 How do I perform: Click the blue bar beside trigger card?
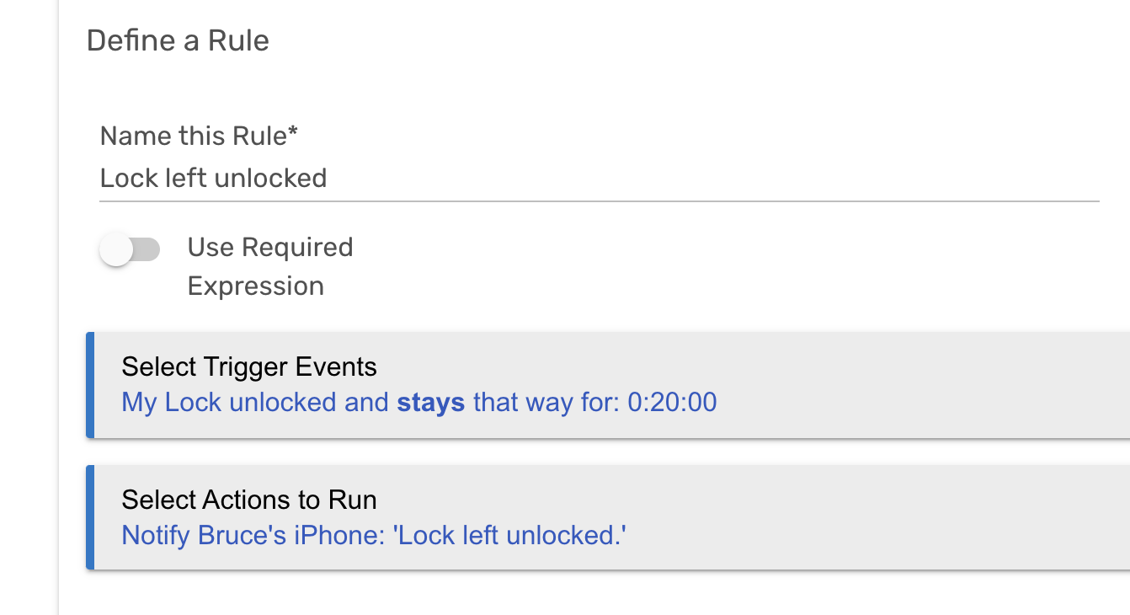[89, 385]
